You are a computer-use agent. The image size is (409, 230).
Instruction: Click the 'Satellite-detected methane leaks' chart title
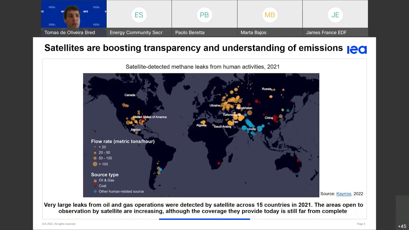203,67
